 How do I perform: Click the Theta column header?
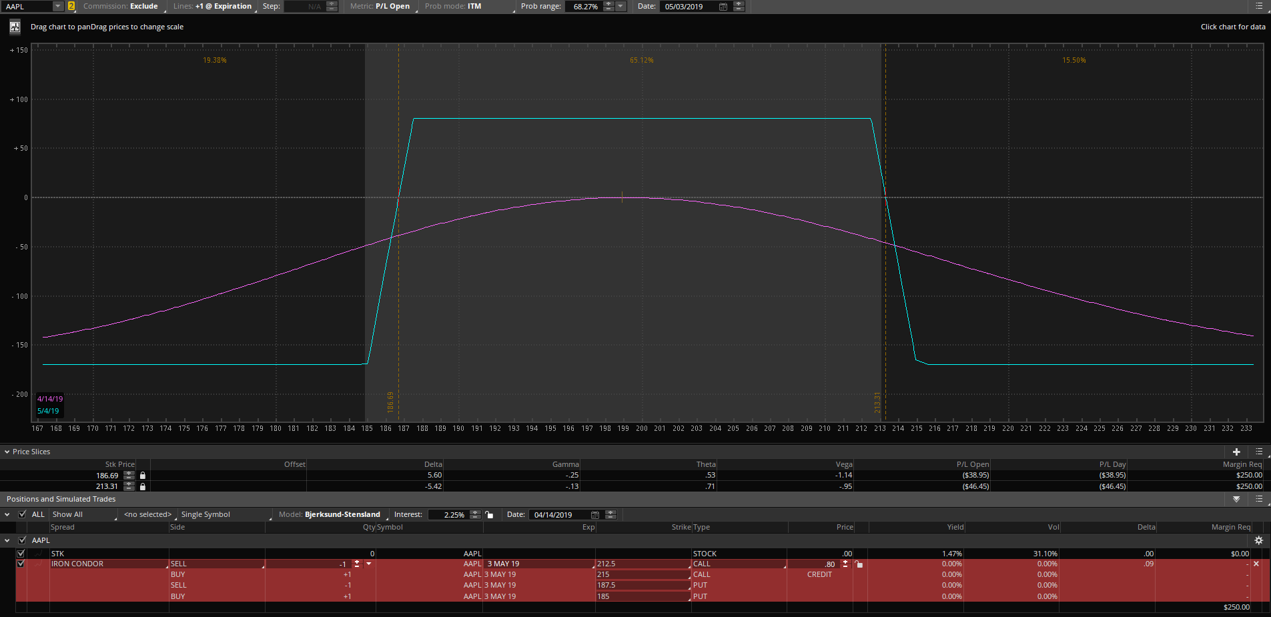pyautogui.click(x=706, y=464)
